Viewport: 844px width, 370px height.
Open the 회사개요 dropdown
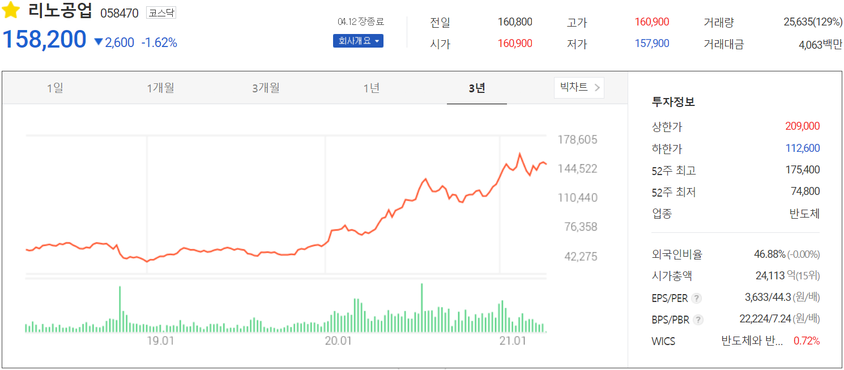[x=358, y=41]
